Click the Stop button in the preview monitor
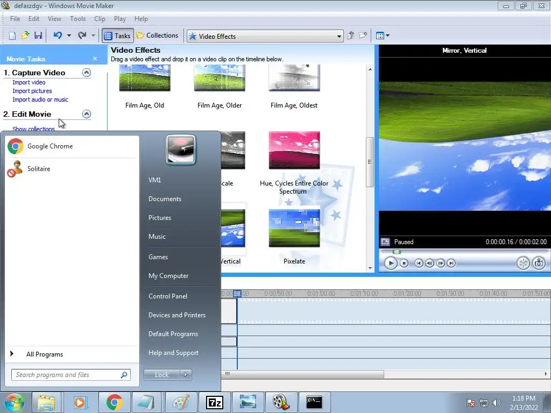The width and height of the screenshot is (551, 413). click(404, 263)
